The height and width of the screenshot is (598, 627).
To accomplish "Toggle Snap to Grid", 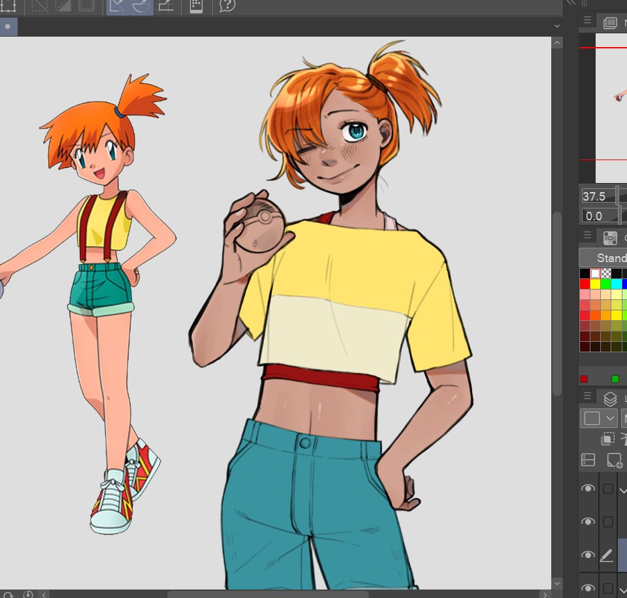I will (166, 6).
